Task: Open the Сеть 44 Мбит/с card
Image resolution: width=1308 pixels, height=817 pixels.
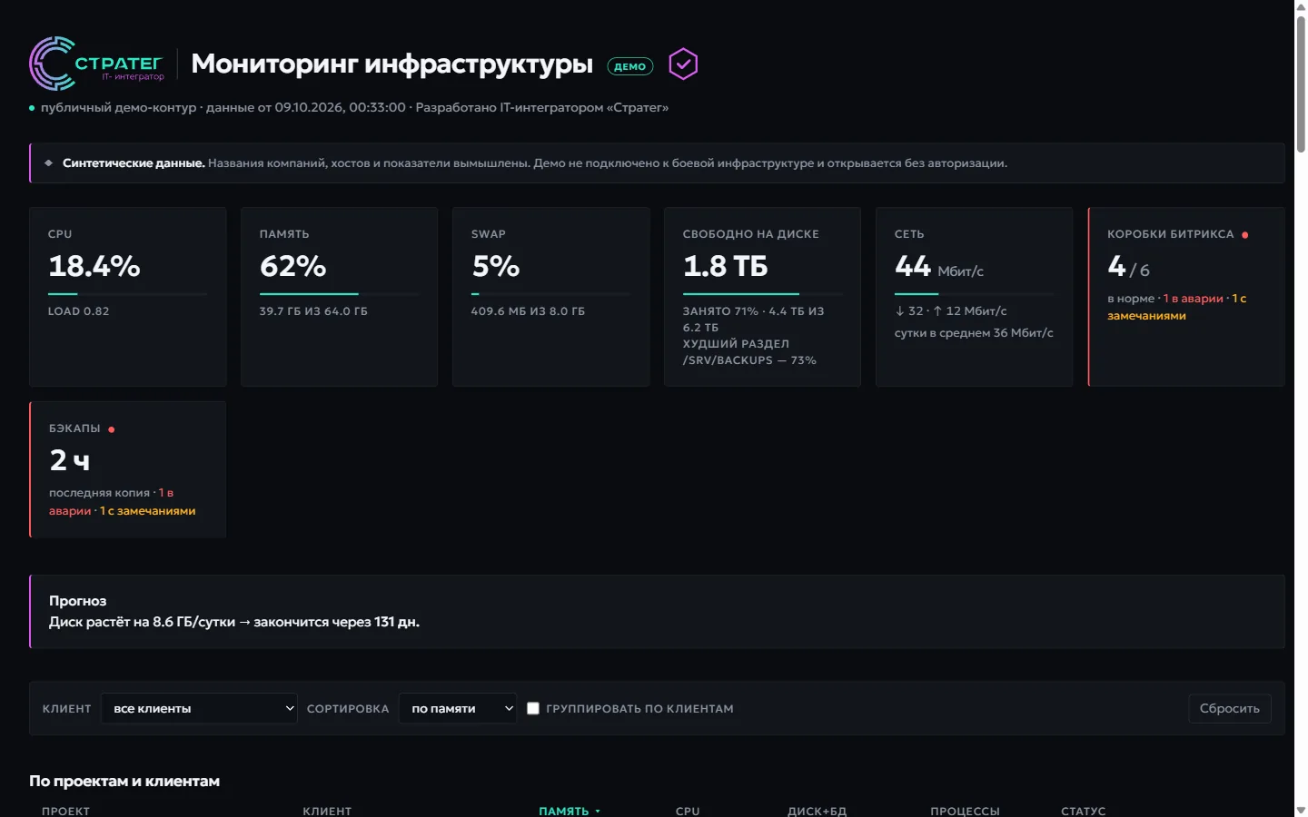Action: 974,297
